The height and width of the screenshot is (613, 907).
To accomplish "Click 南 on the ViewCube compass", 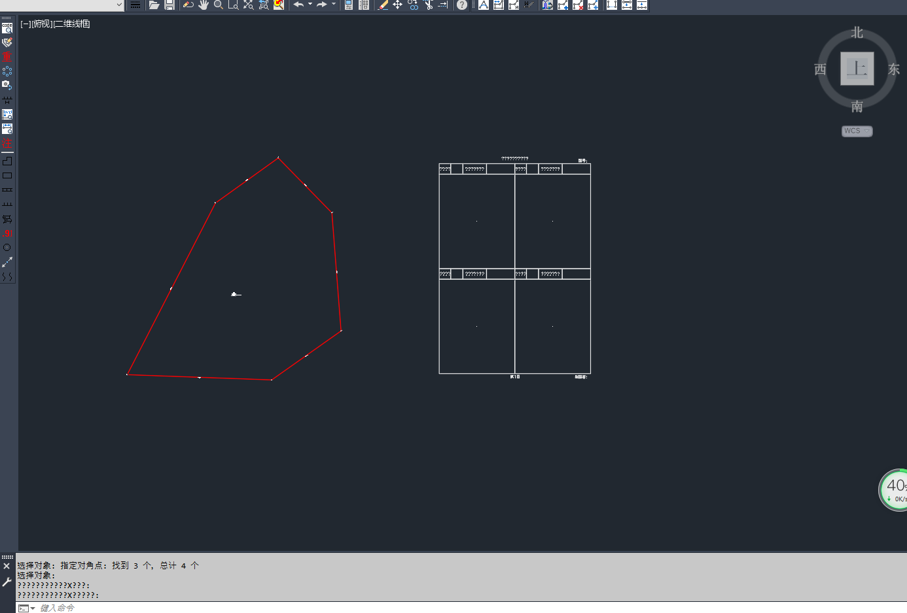I will click(857, 107).
